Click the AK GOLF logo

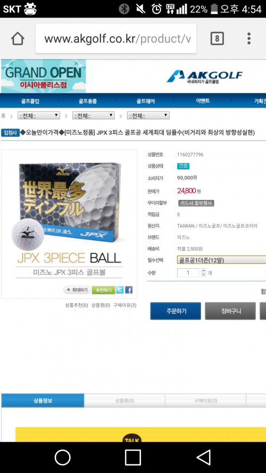pyautogui.click(x=204, y=77)
